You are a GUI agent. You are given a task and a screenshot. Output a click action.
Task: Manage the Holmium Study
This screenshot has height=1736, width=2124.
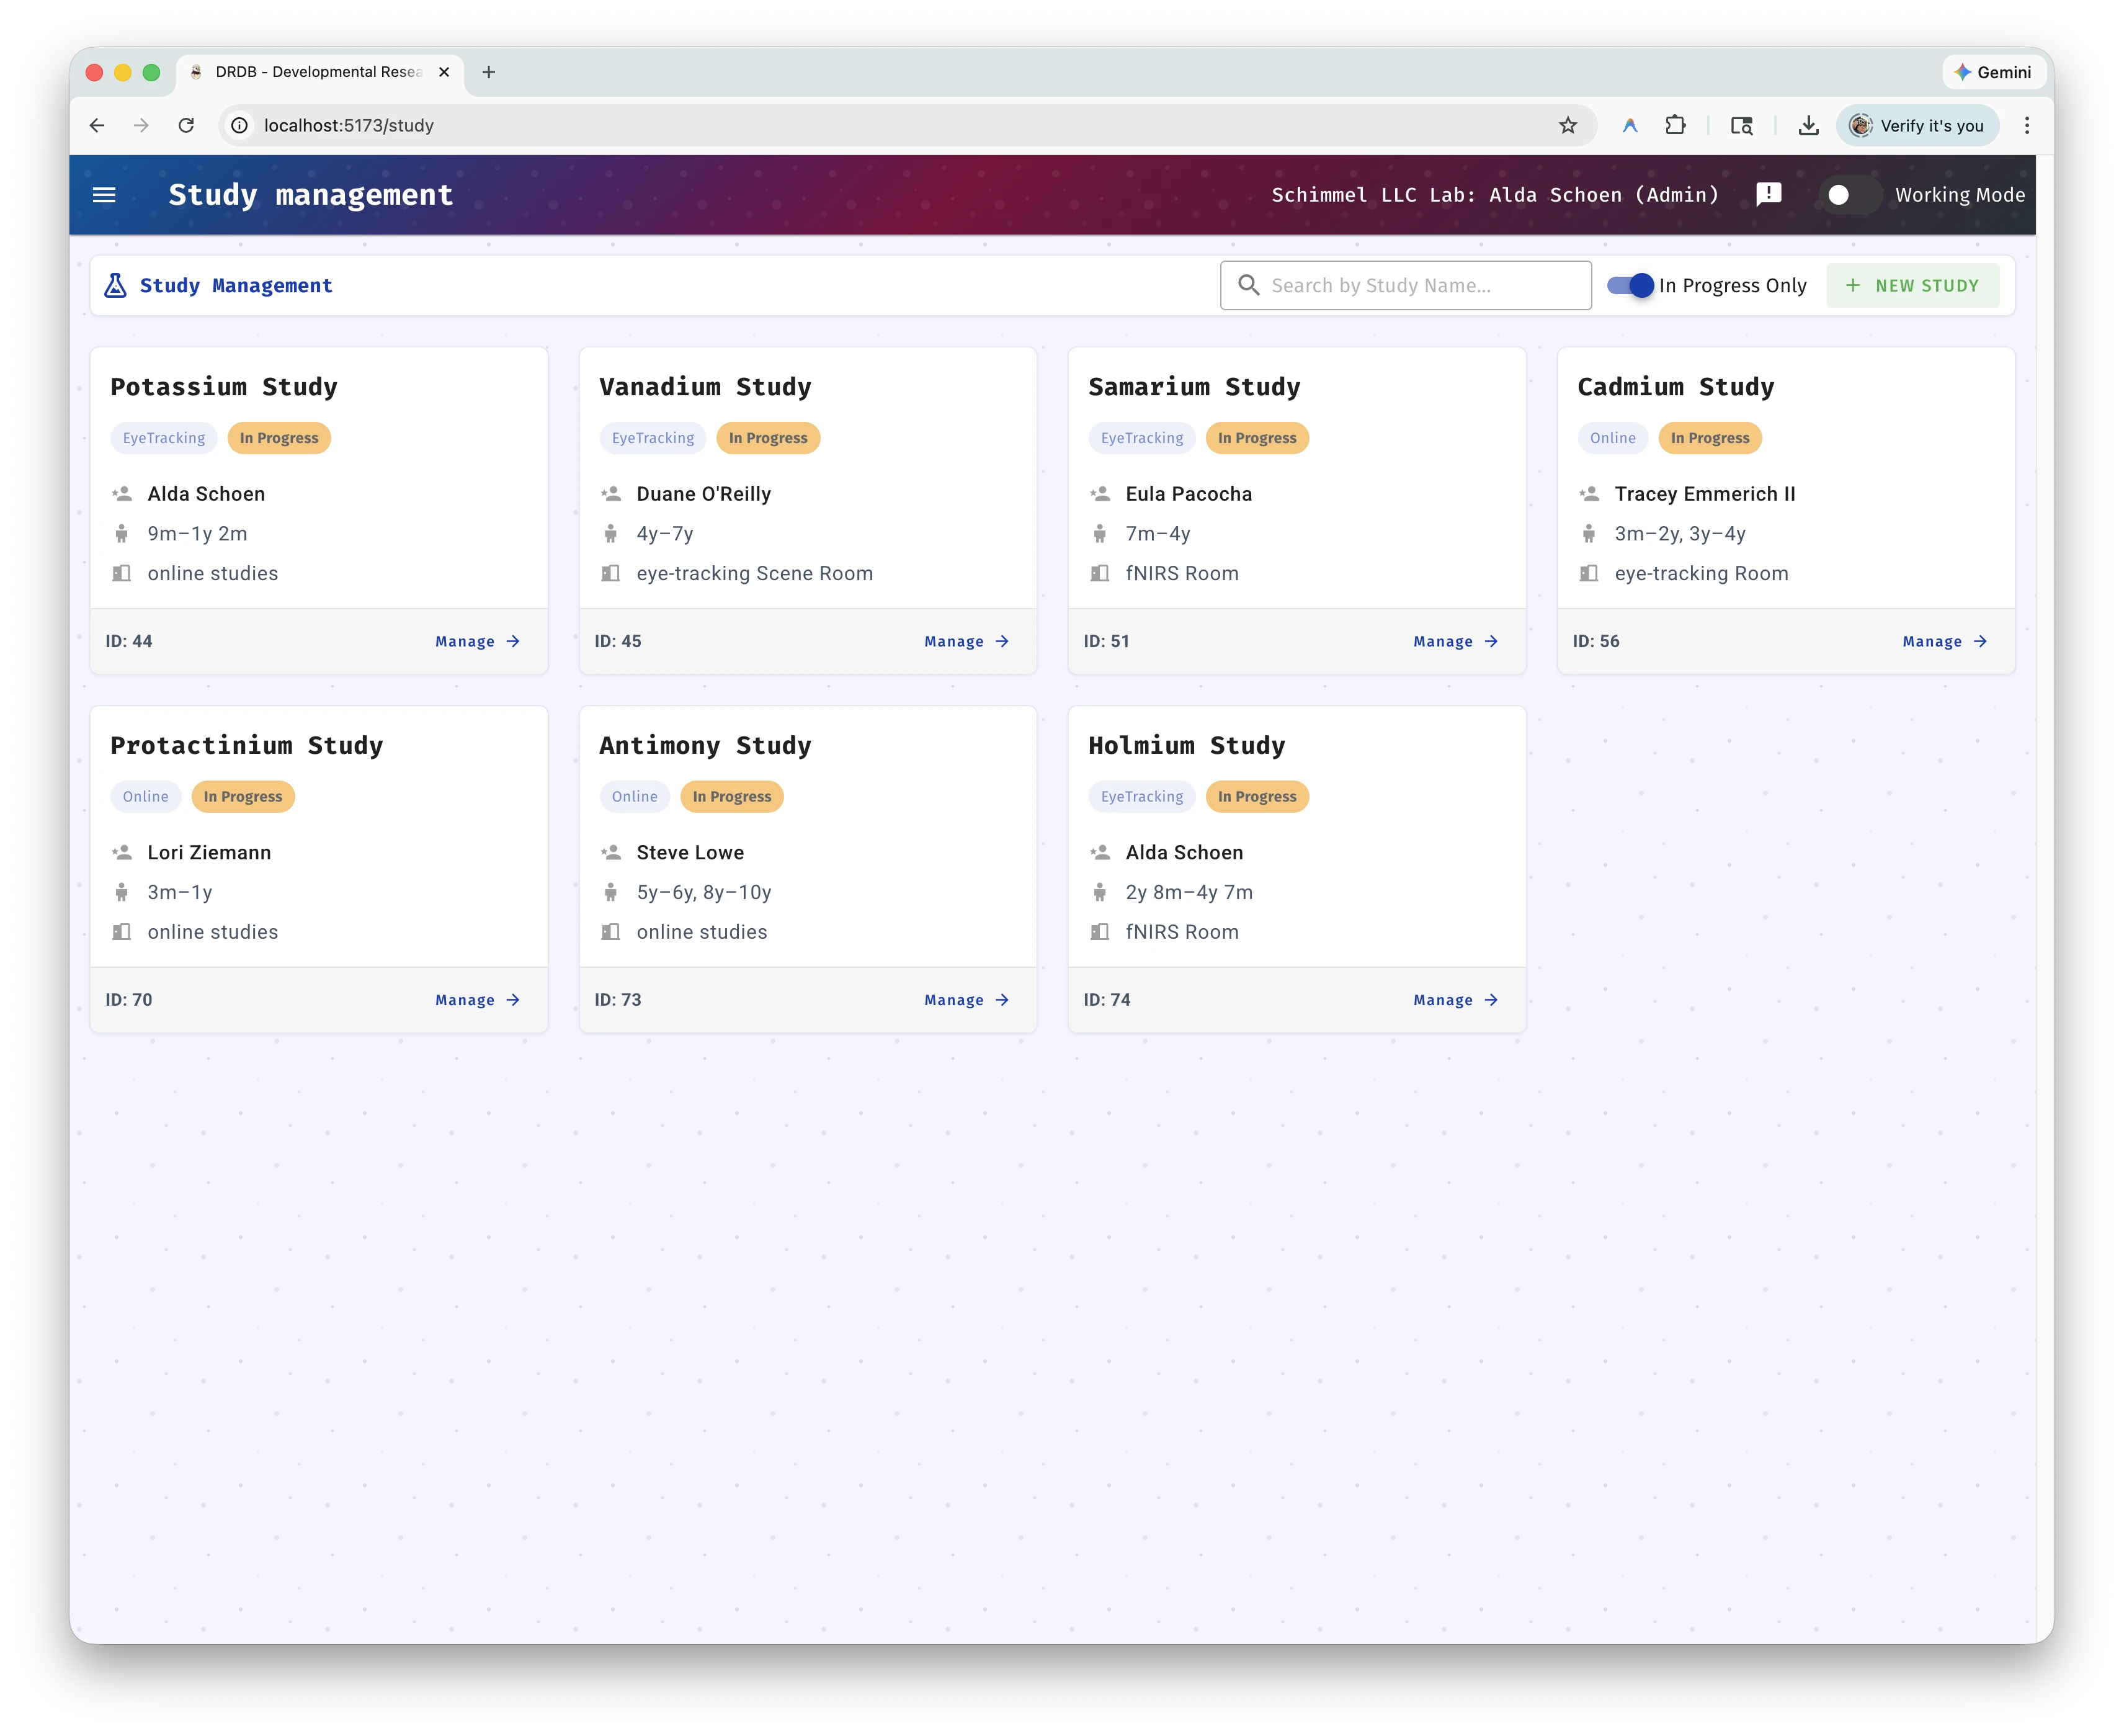(x=1455, y=1000)
